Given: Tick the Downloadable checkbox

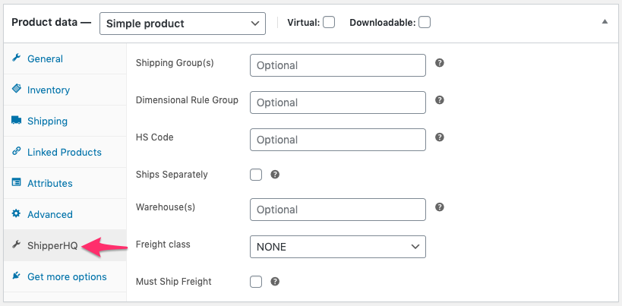Looking at the screenshot, I should 425,23.
